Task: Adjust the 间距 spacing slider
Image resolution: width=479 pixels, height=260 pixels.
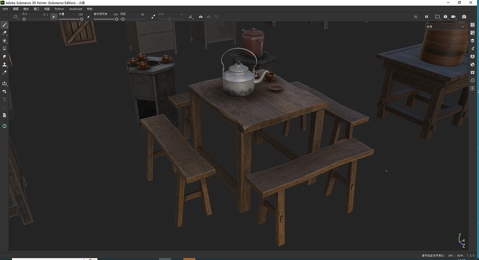Action: point(132,19)
